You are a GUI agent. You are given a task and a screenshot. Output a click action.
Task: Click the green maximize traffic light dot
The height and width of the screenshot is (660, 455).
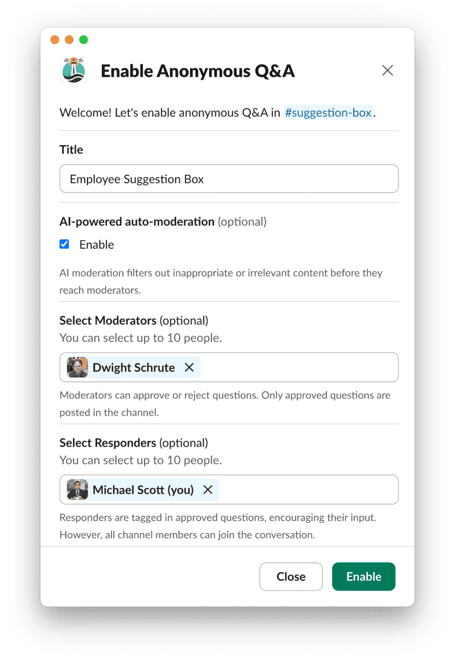tap(84, 40)
